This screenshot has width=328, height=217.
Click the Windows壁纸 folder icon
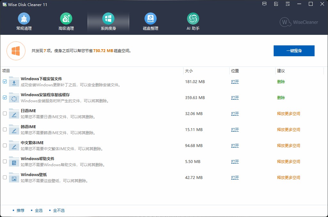pyautogui.click(x=14, y=177)
